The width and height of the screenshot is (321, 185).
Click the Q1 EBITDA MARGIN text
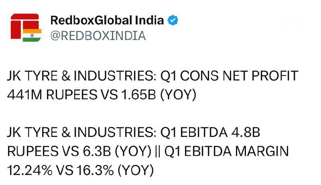click(226, 151)
